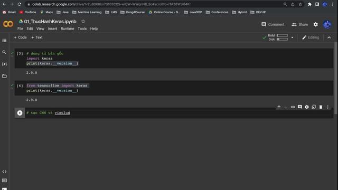Move cell up arrow
338x190 pixels.
pyautogui.click(x=279, y=107)
